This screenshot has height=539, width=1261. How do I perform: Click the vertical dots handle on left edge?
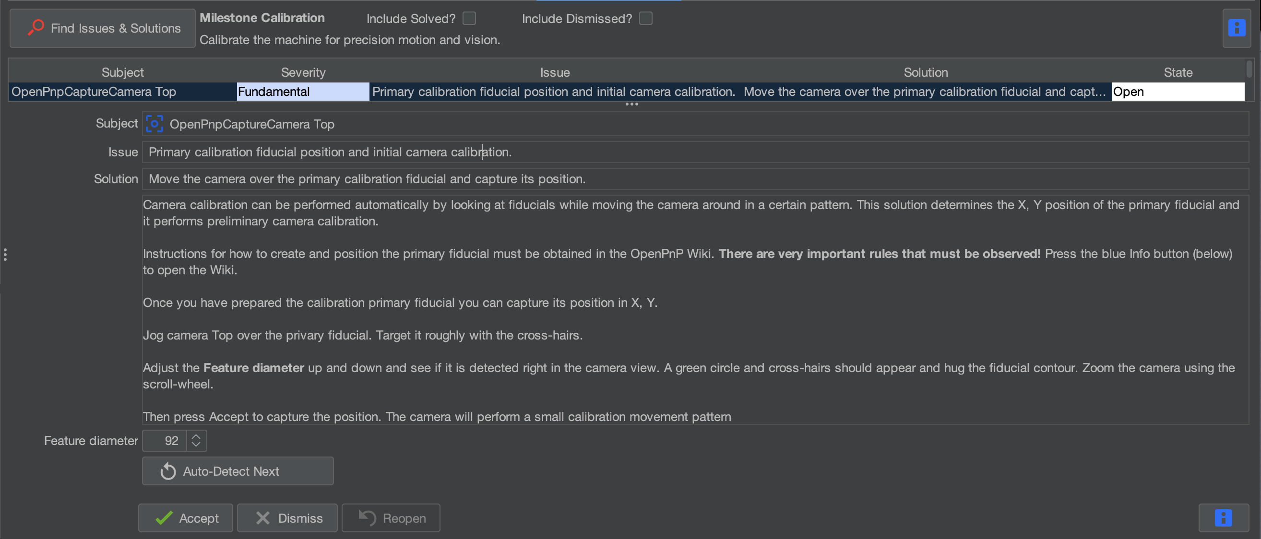(x=5, y=254)
